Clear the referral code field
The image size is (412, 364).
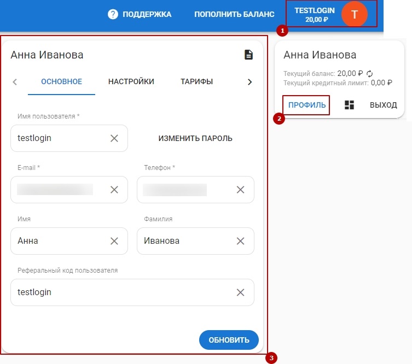tap(240, 292)
